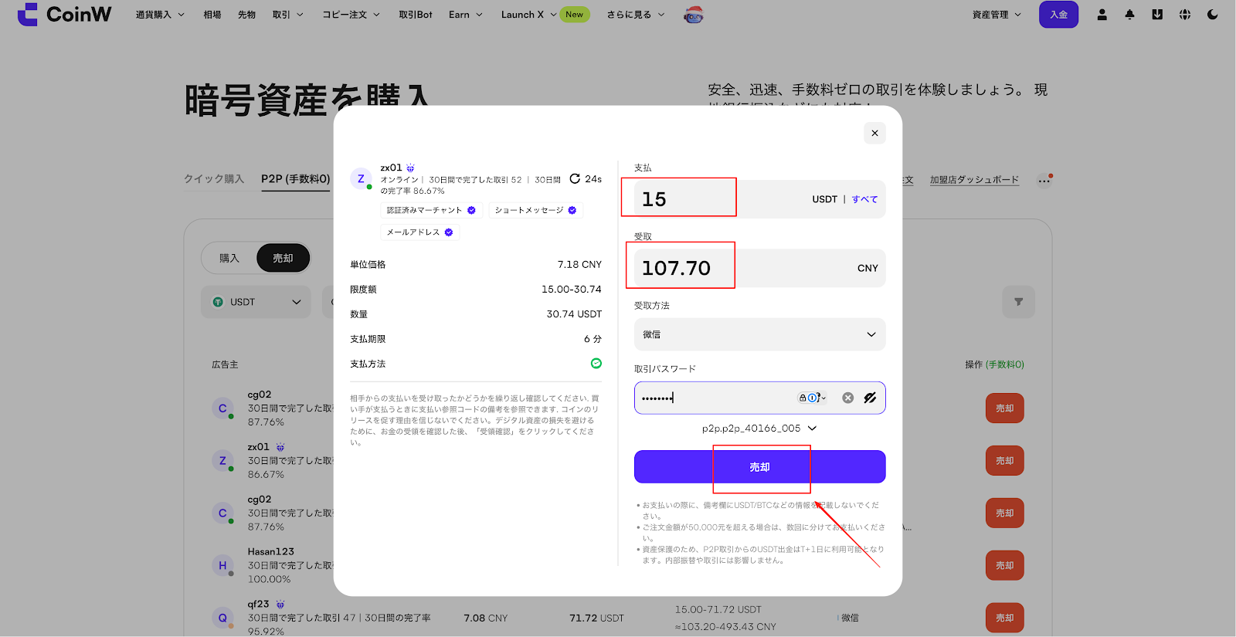This screenshot has width=1236, height=637.
Task: Open the user profile icon
Action: (x=1102, y=15)
